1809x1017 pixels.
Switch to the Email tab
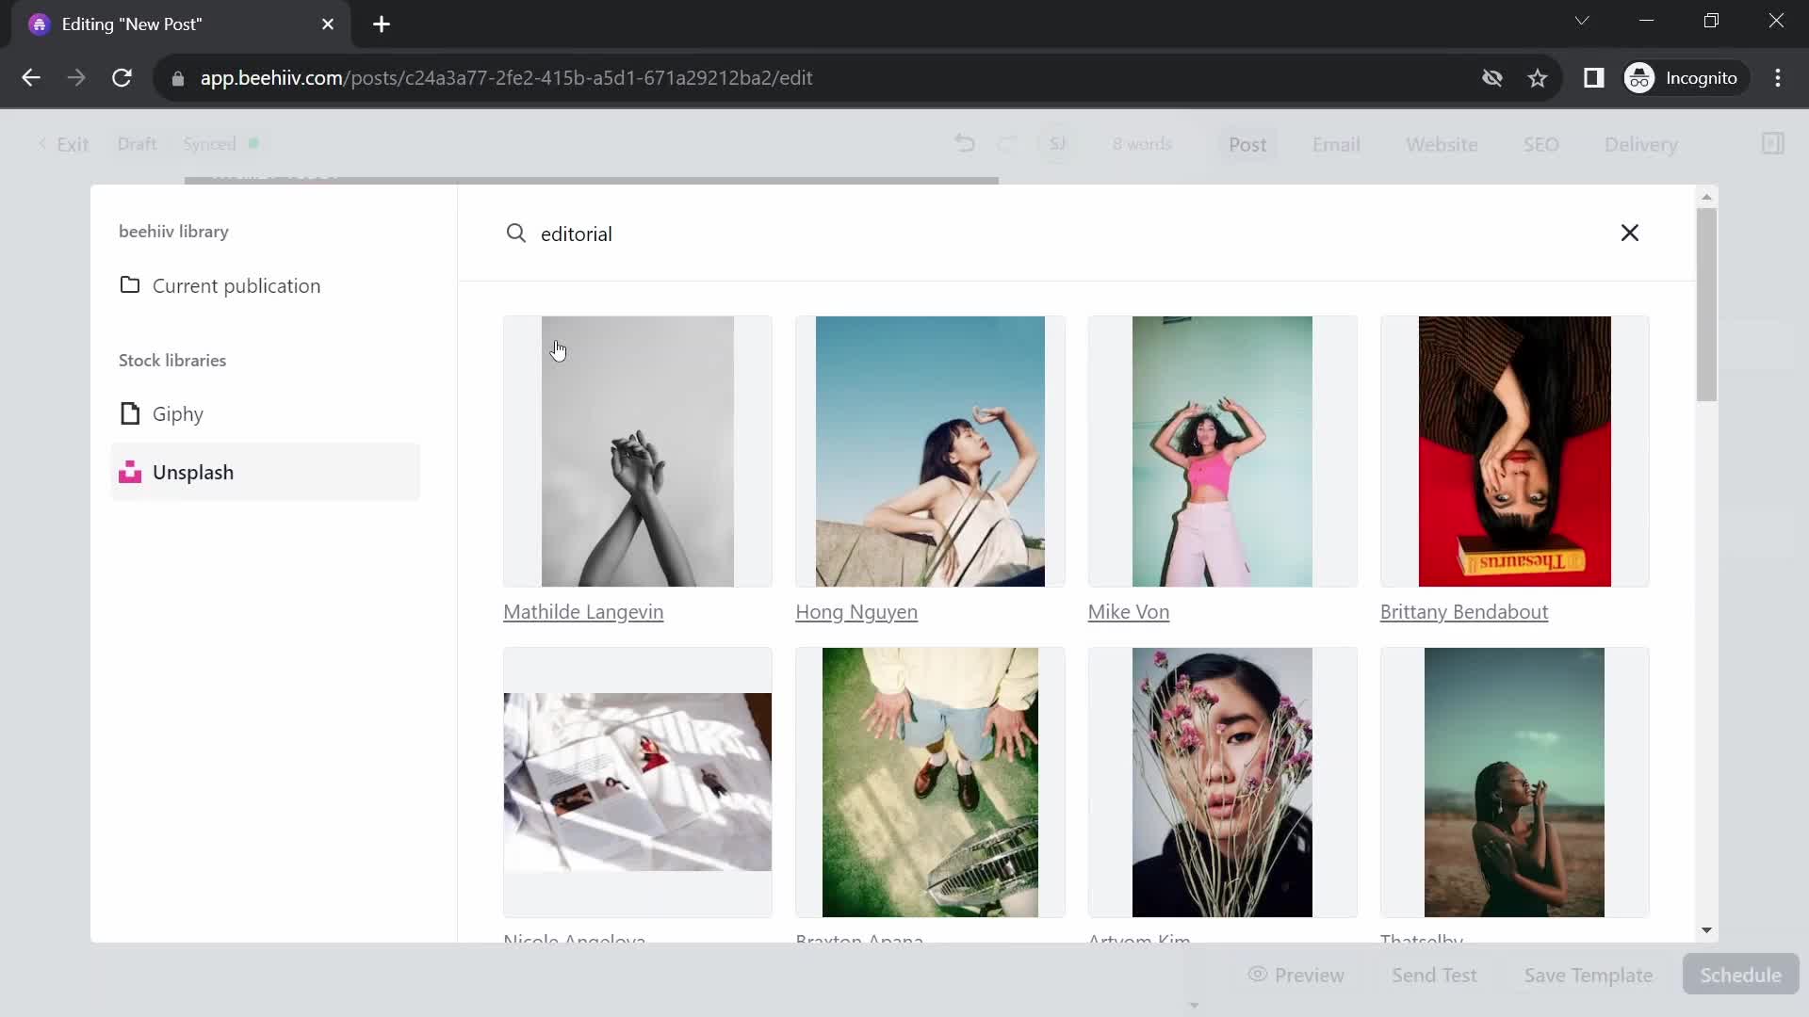tap(1336, 144)
